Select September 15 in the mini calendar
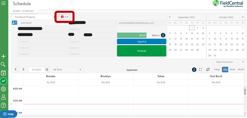 pyautogui.click(x=192, y=39)
